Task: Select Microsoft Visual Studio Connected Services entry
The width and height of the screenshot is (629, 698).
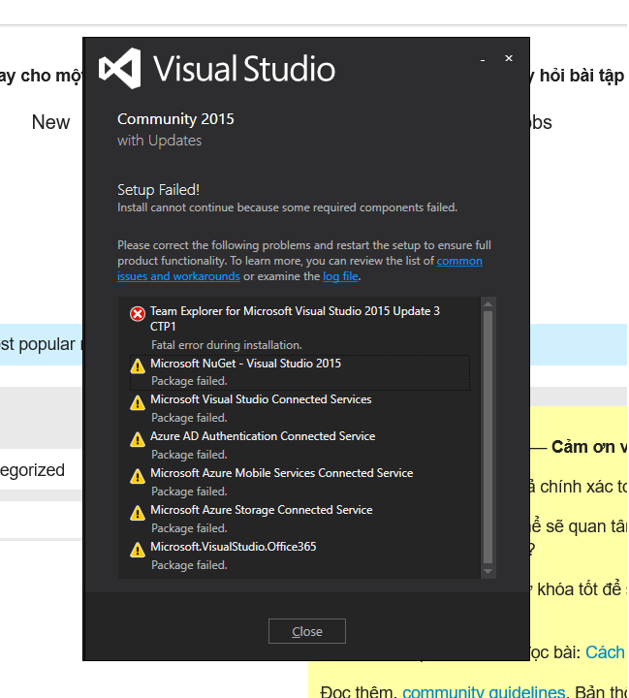Action: pyautogui.click(x=299, y=409)
